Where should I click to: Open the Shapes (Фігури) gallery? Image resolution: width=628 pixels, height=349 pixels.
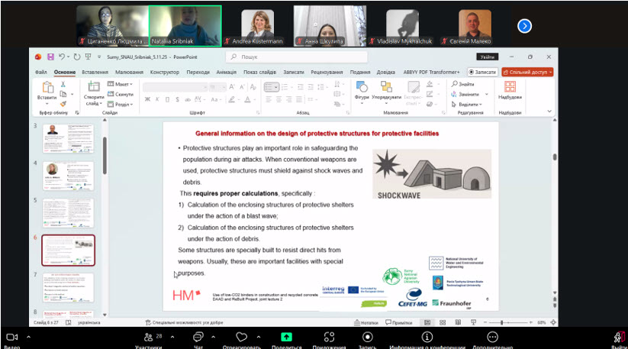pyautogui.click(x=362, y=89)
